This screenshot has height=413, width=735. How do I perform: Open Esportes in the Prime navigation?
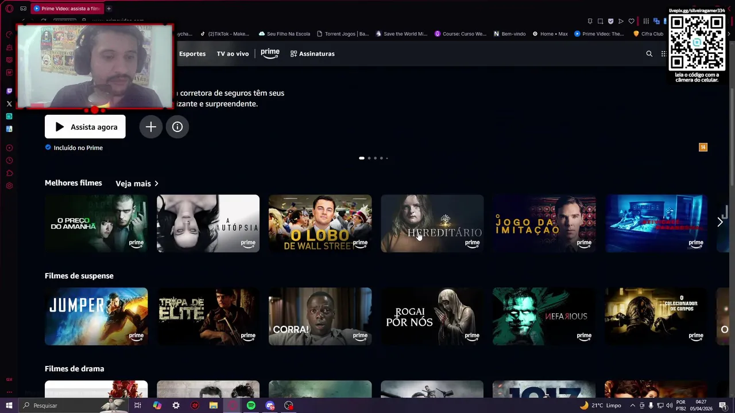point(192,53)
